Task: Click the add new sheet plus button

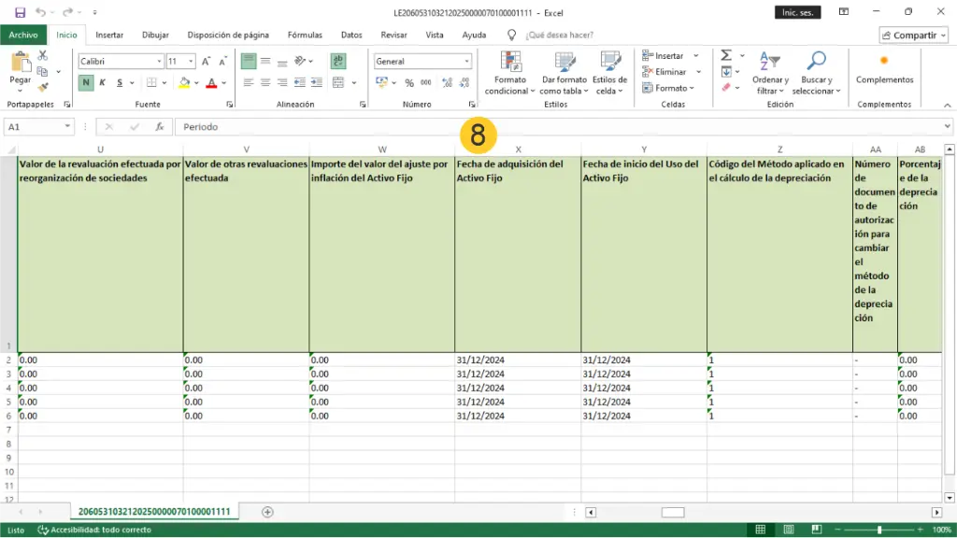Action: coord(267,512)
